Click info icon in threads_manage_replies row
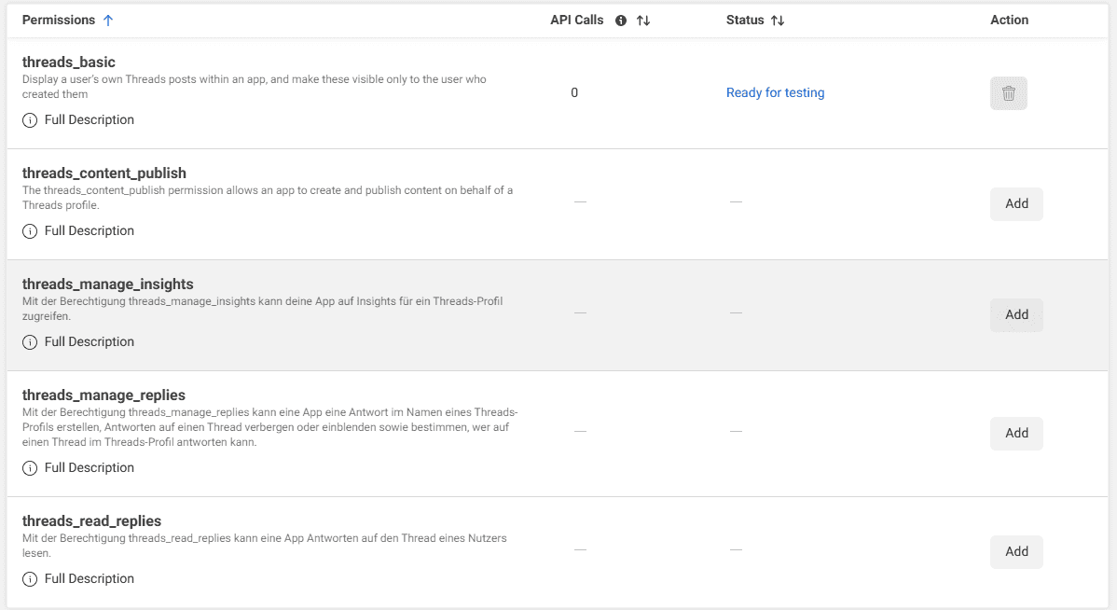This screenshot has height=610, width=1117. click(28, 467)
